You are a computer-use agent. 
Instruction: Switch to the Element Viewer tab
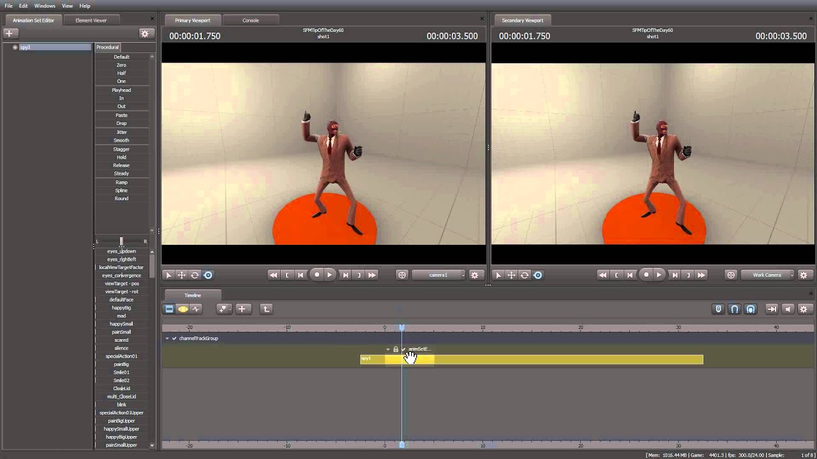coord(91,20)
